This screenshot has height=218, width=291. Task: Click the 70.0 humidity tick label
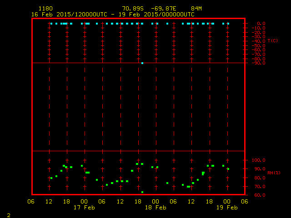(x=259, y=187)
